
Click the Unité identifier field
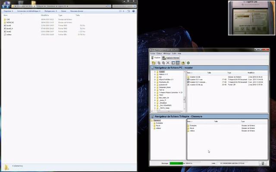pos(232,163)
